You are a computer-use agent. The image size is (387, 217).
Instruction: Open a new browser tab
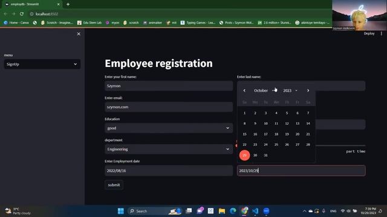click(68, 4)
